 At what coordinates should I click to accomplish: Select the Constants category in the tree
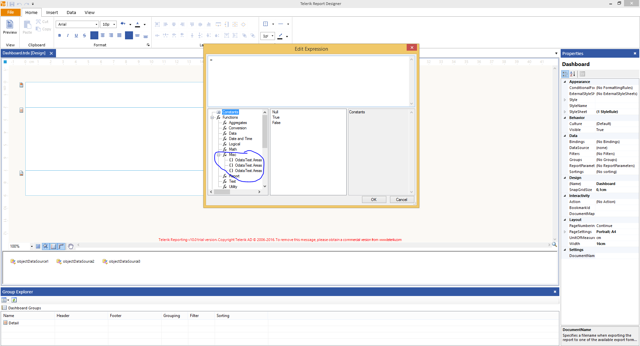pyautogui.click(x=230, y=112)
